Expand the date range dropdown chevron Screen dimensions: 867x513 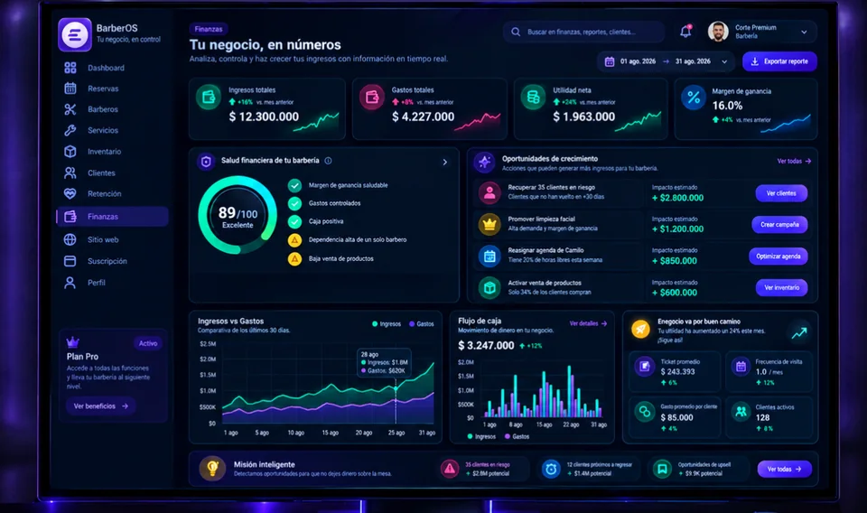[724, 62]
